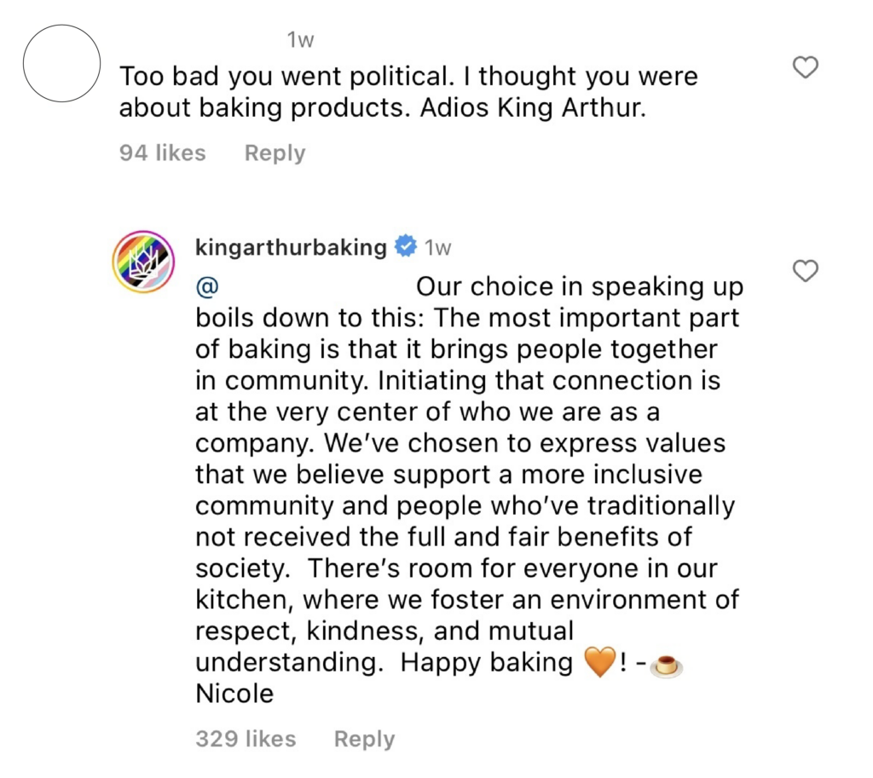View the 94 likes list
This screenshot has height=778, width=873.
click(x=163, y=153)
